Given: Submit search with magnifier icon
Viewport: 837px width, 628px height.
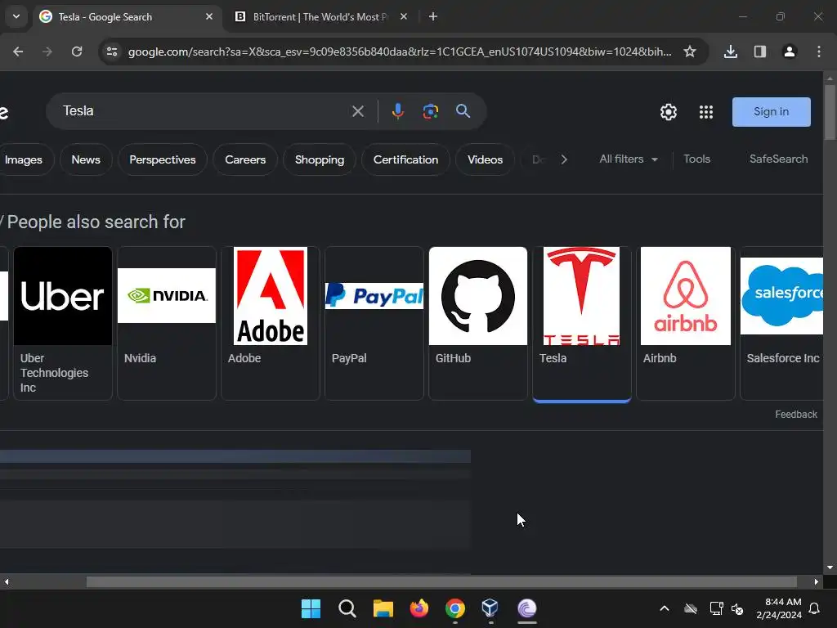Looking at the screenshot, I should point(463,111).
